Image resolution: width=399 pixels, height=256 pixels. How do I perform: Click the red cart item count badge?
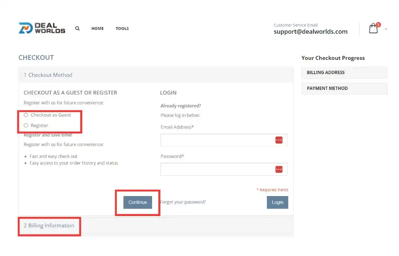[378, 25]
